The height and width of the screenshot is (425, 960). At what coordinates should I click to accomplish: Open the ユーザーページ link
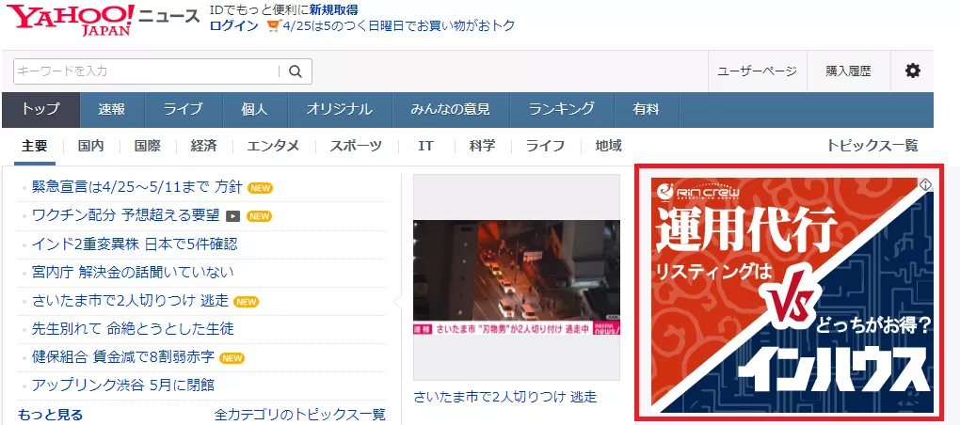758,71
